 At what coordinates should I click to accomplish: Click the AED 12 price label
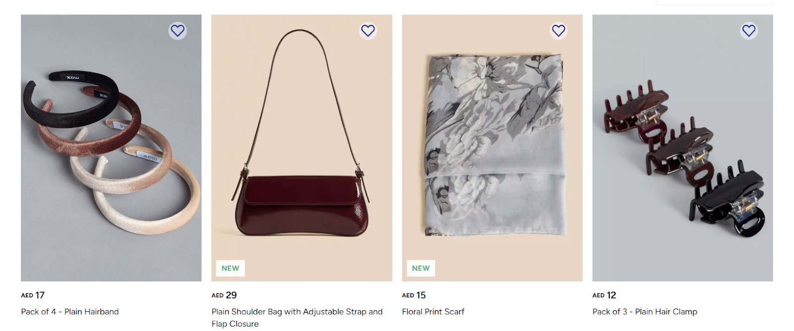pos(604,295)
